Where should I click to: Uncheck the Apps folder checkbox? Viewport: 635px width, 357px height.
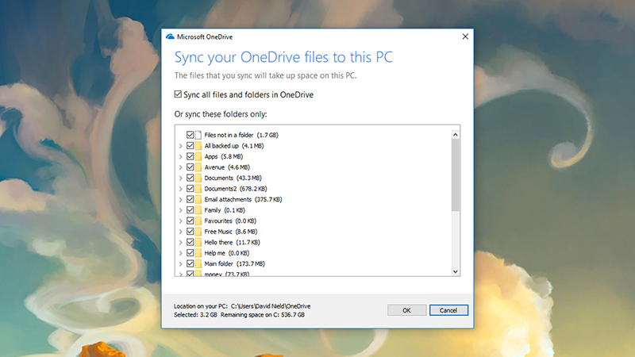(x=190, y=156)
